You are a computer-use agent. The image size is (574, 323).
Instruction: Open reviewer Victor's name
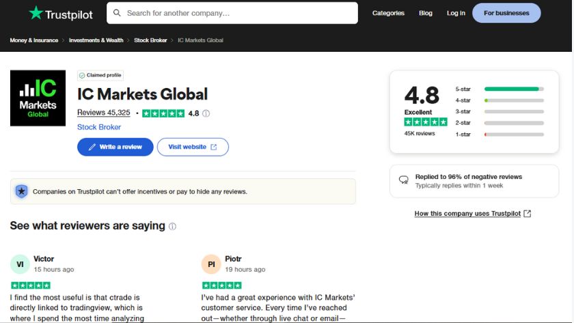click(x=44, y=259)
